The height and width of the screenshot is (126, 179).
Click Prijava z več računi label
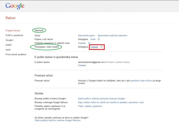tap(44, 39)
